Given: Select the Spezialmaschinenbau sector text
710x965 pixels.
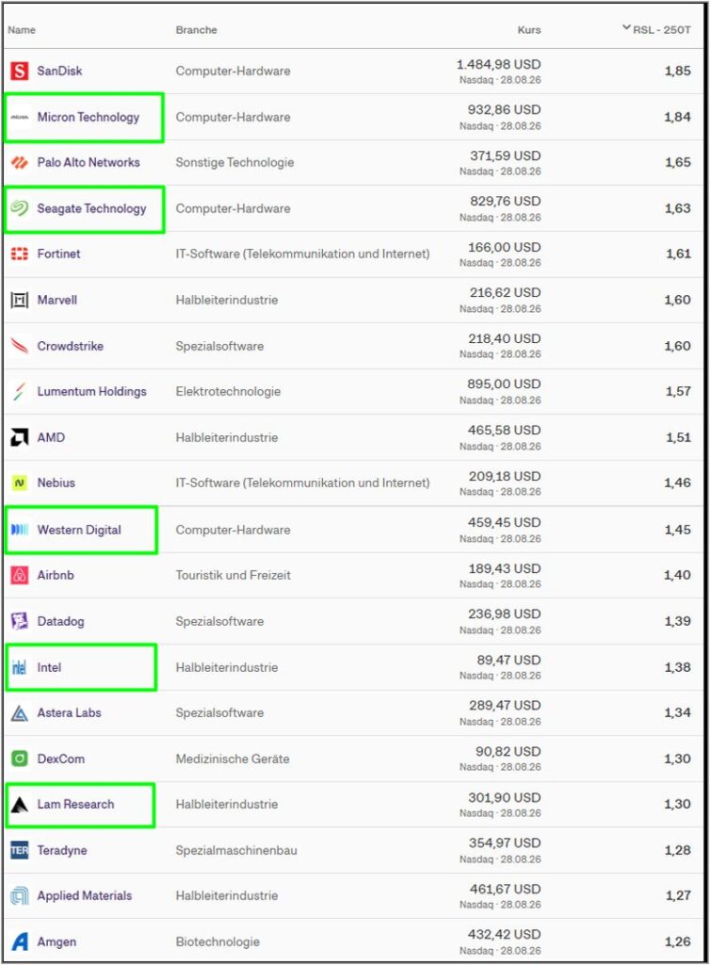Looking at the screenshot, I should click(x=236, y=851).
